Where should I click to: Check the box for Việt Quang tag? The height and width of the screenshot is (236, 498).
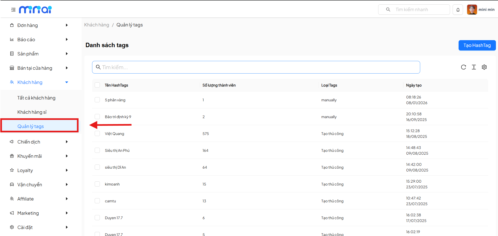(x=97, y=134)
